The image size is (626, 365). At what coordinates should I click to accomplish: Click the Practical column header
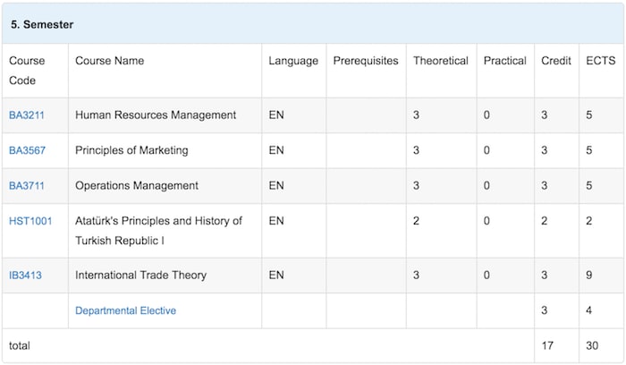[x=504, y=61]
